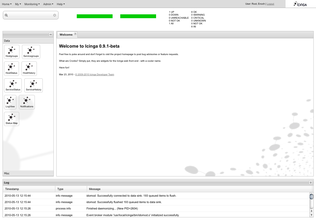Open the Hostgroups cronk
The width and height of the screenshot is (316, 222).
[x=12, y=52]
